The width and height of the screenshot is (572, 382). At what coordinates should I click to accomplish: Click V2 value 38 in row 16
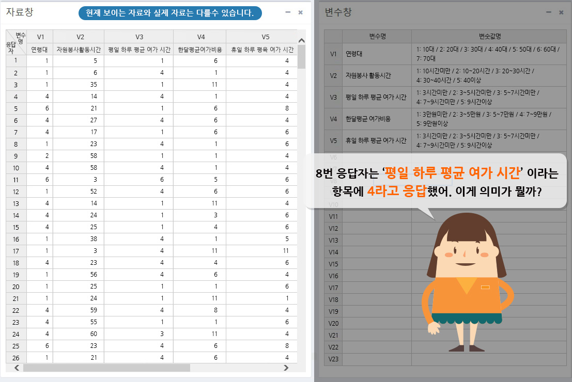[x=79, y=239]
